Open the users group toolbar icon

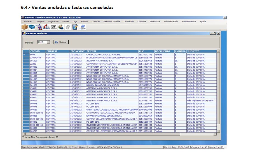tap(61, 27)
